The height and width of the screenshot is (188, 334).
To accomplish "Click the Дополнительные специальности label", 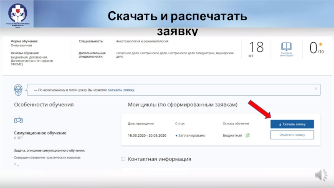I will point(92,55).
